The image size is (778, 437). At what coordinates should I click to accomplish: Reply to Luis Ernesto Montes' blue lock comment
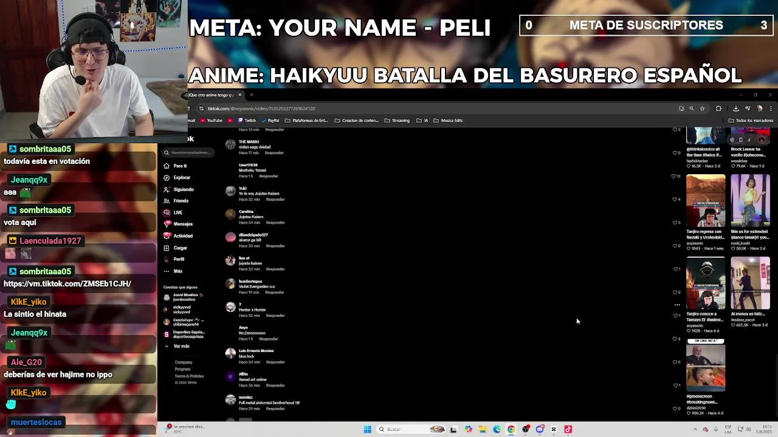[x=275, y=362]
